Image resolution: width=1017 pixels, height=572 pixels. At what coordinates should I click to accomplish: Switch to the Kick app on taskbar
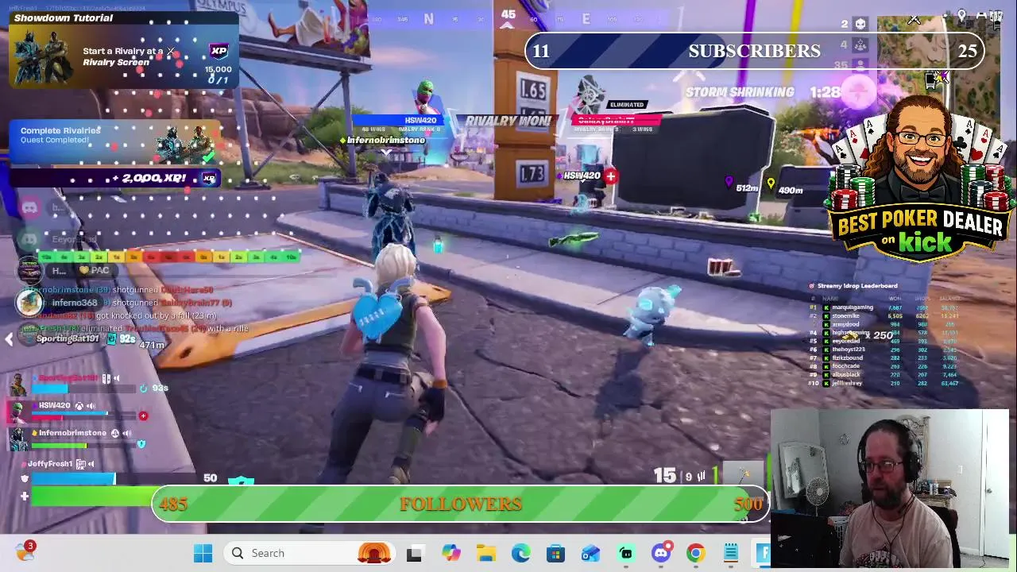click(626, 553)
